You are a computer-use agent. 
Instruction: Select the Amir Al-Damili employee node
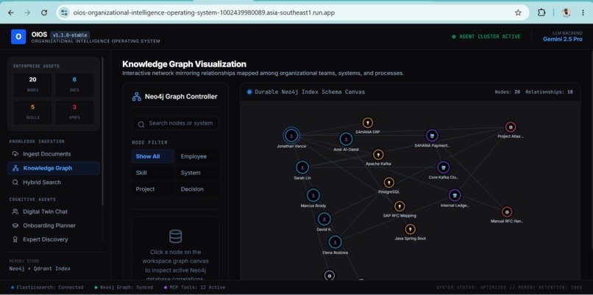click(x=346, y=139)
